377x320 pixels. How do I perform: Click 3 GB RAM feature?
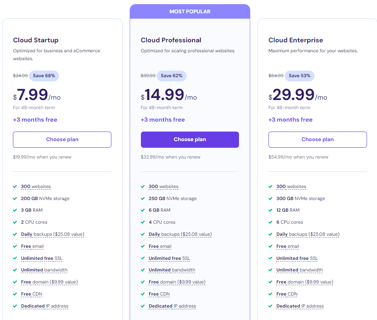click(x=32, y=210)
